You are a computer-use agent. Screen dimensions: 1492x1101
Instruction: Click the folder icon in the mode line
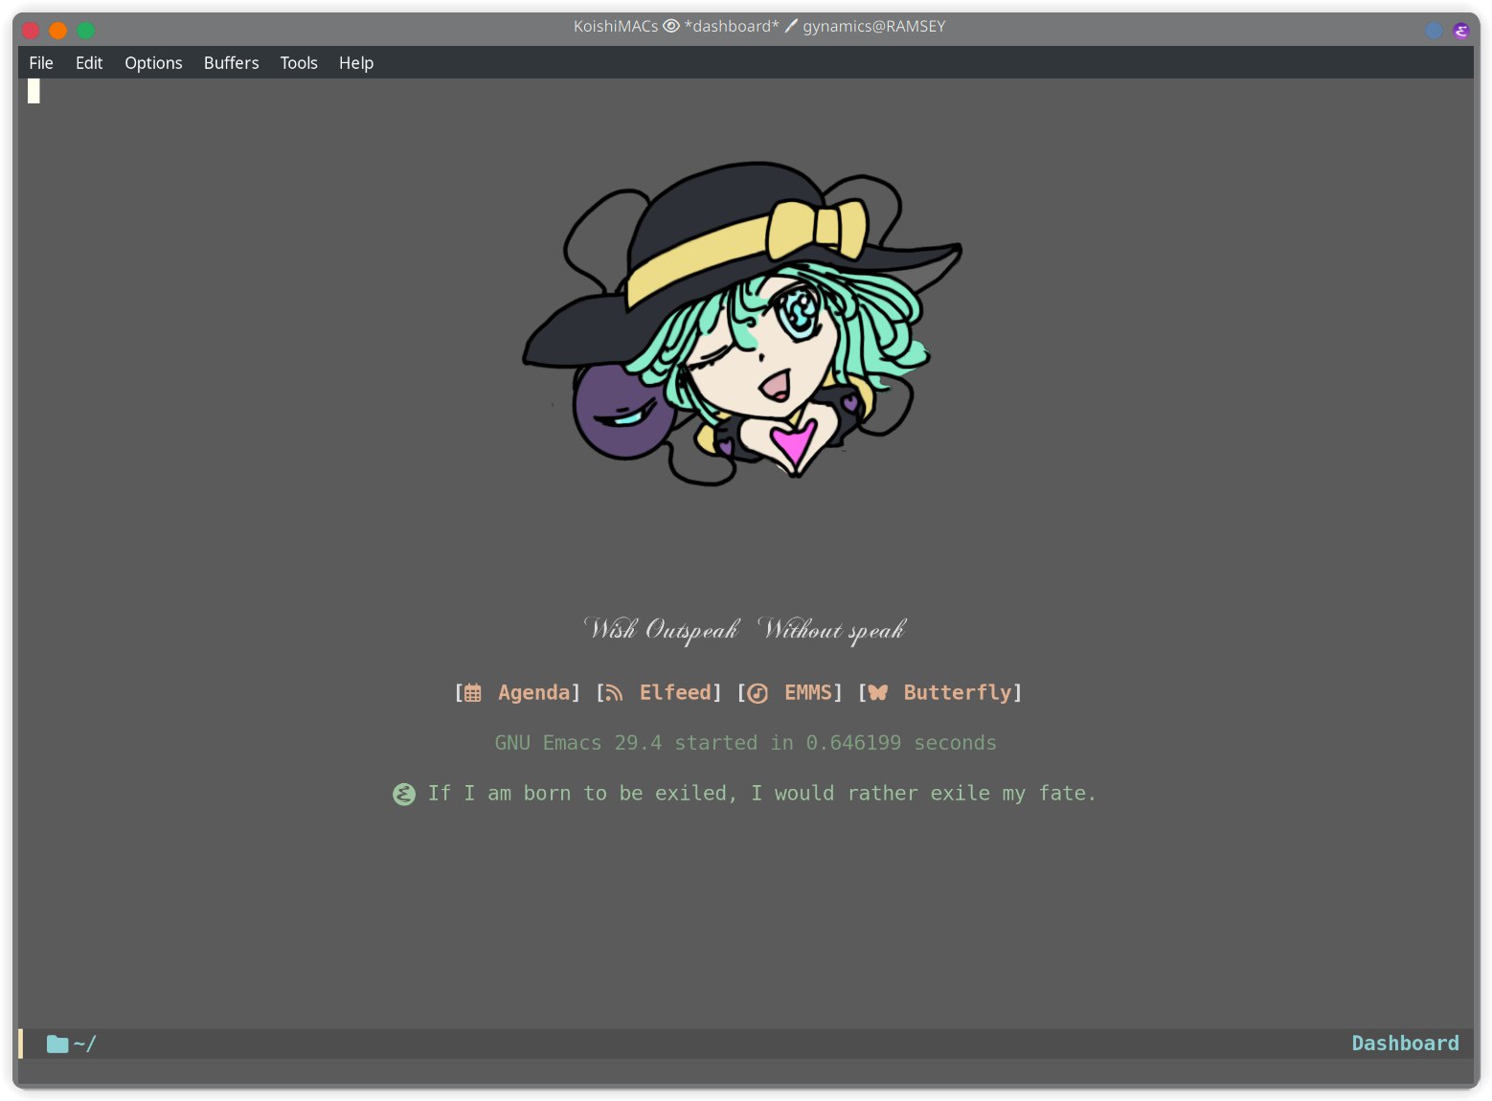(57, 1044)
